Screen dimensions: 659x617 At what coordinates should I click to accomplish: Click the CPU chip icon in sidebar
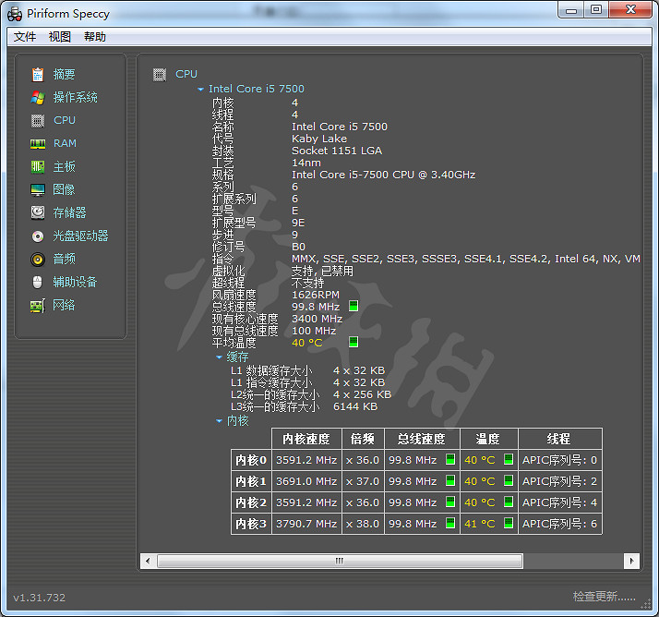pos(38,121)
